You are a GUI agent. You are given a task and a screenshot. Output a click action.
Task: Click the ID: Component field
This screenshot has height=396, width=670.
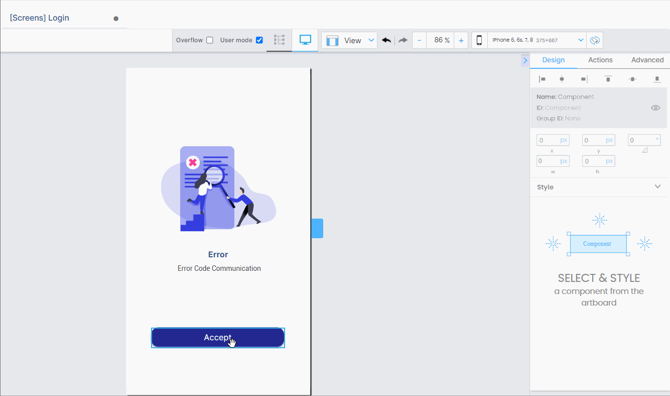coord(559,108)
